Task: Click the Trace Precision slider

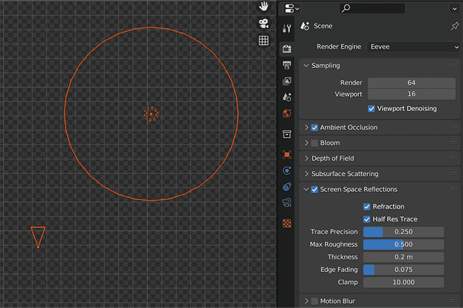Action: click(x=403, y=232)
